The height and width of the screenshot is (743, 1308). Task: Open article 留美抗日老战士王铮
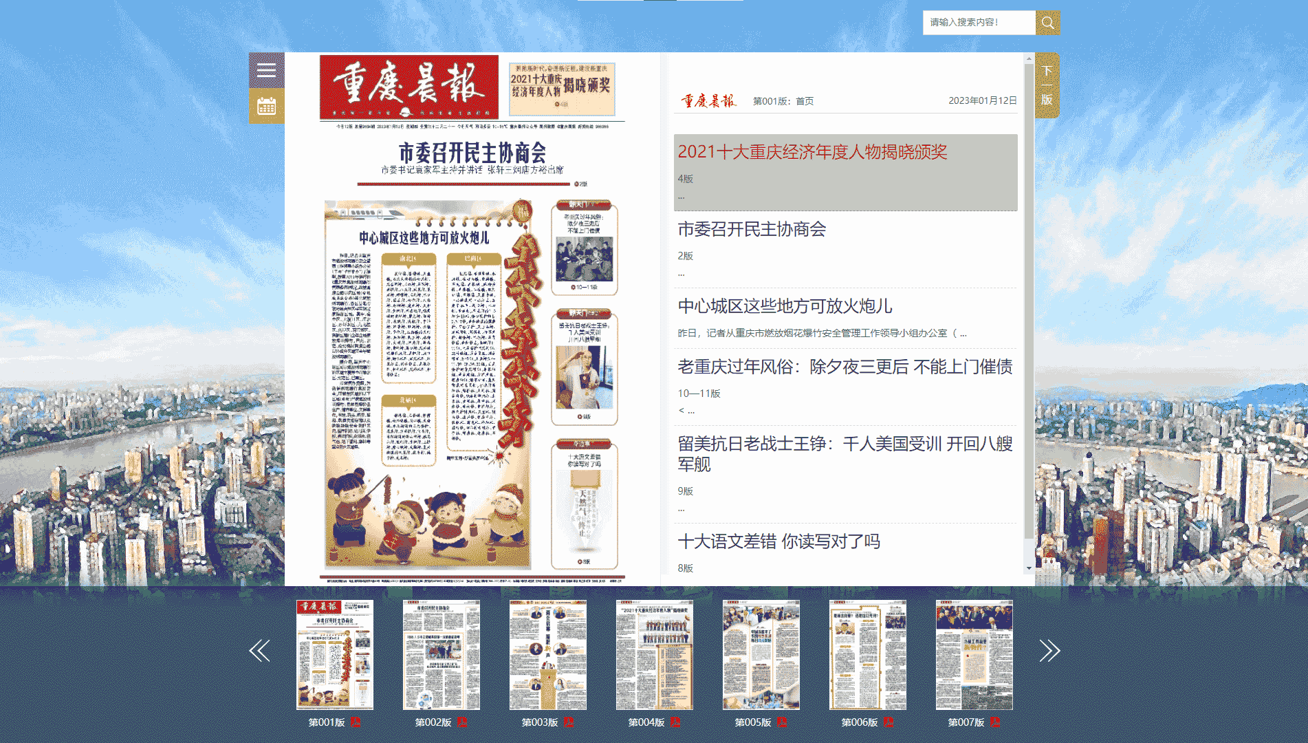tap(845, 454)
